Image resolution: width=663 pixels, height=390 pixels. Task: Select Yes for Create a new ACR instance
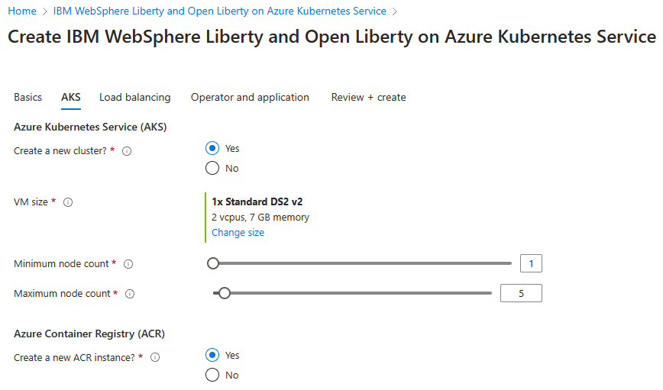click(x=213, y=355)
